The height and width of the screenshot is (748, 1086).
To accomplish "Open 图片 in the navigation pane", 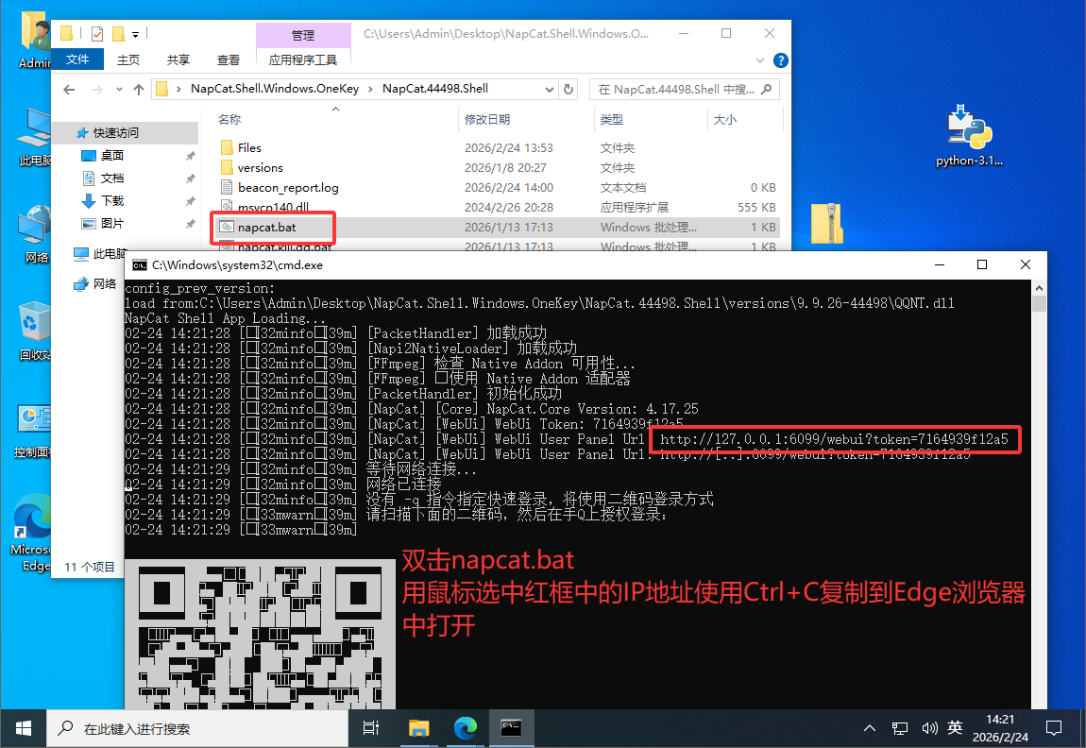I will [112, 223].
